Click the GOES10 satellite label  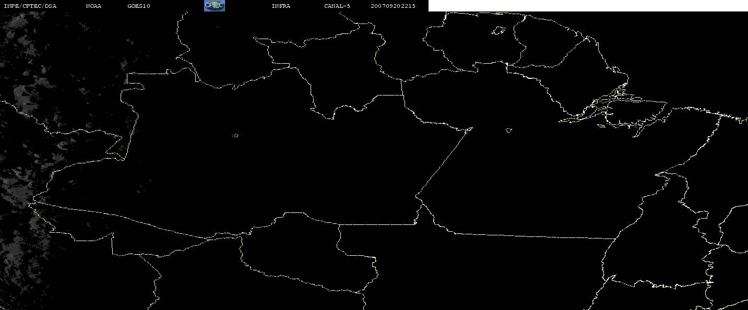(139, 6)
